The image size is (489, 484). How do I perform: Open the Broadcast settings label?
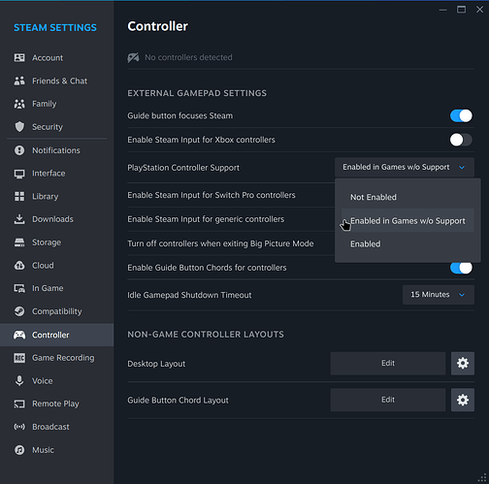click(50, 427)
